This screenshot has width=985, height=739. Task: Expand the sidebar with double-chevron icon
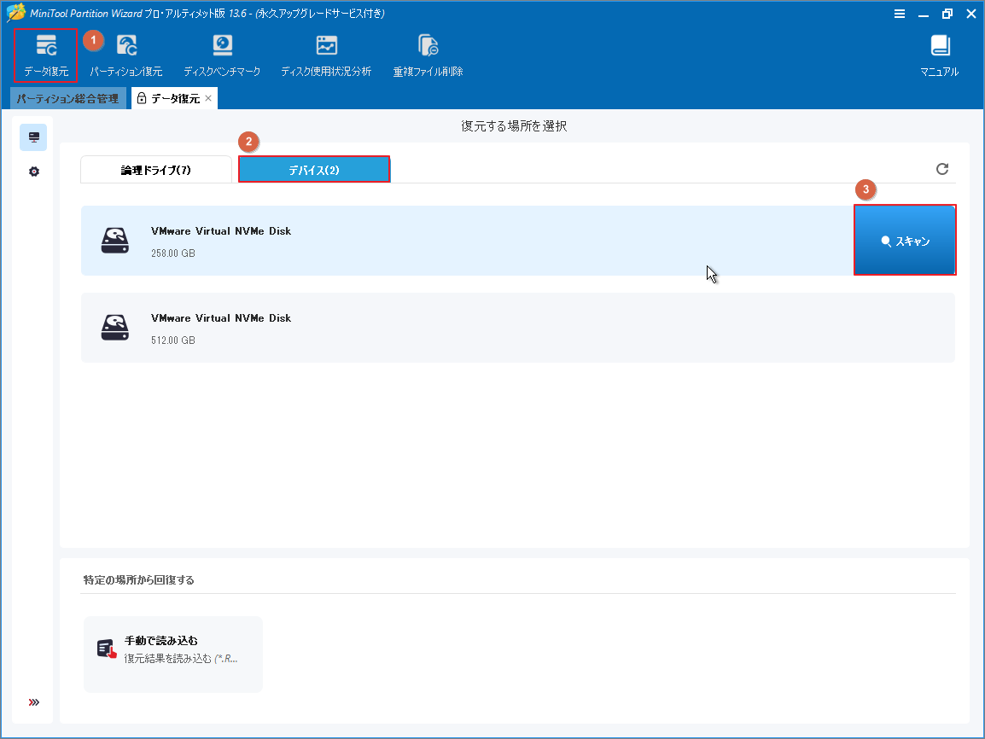[34, 702]
